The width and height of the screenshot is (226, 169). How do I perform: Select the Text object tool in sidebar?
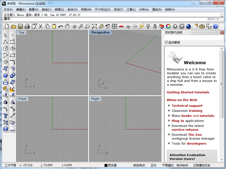coord(5,116)
